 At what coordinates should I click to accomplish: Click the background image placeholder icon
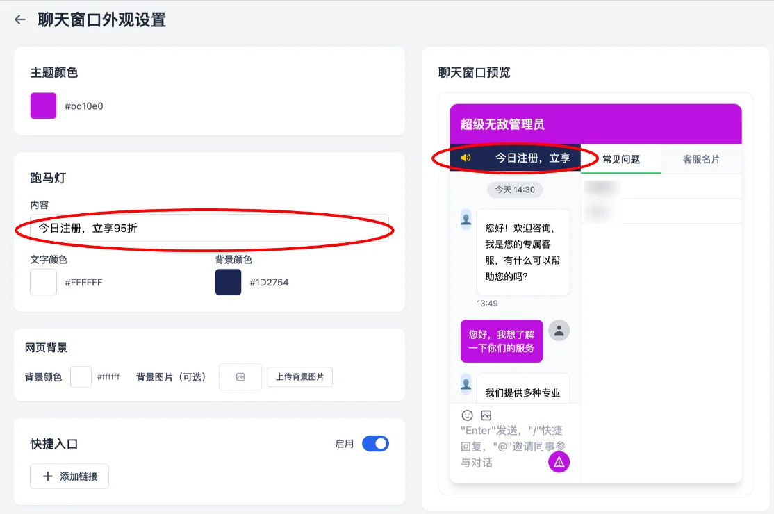point(240,377)
